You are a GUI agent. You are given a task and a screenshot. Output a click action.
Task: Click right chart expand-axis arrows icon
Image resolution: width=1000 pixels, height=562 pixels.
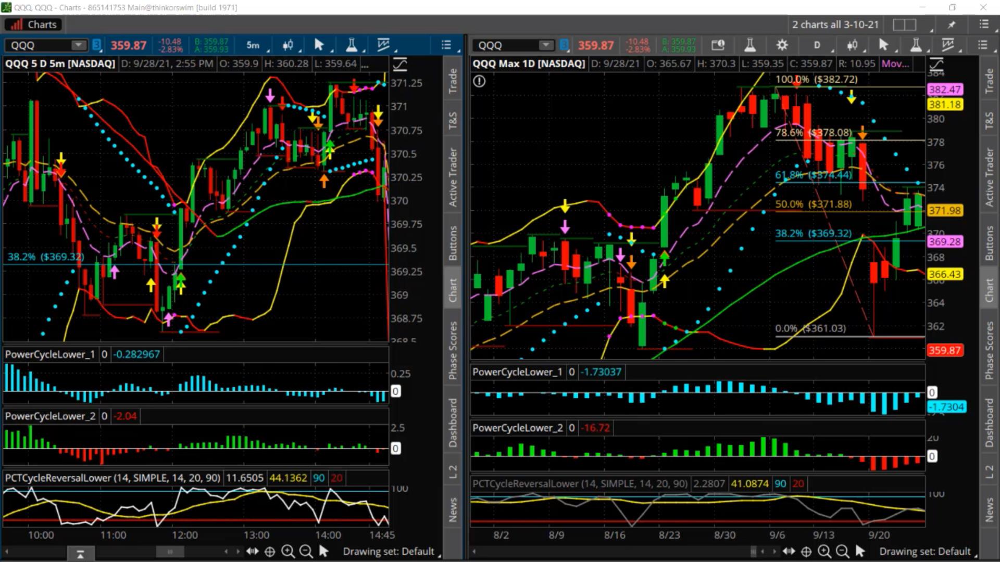click(x=789, y=552)
